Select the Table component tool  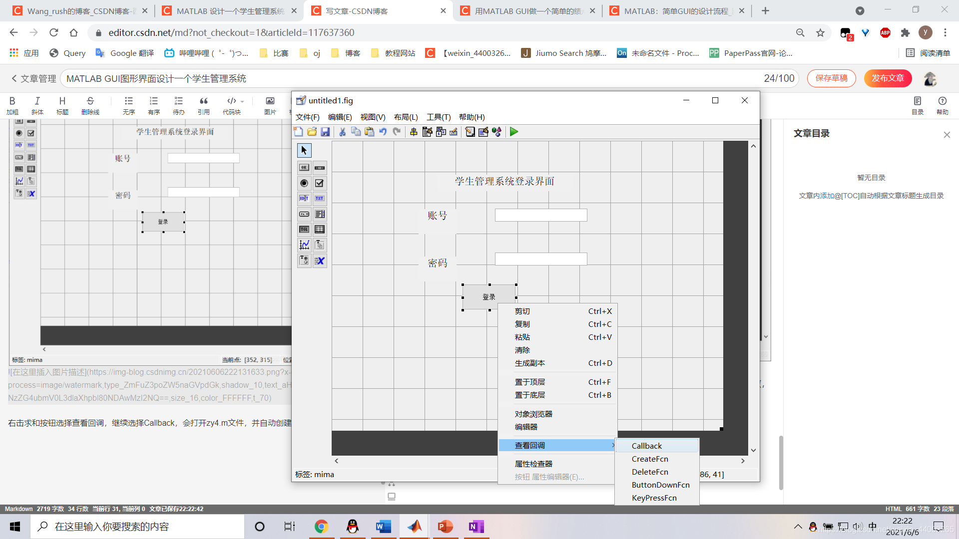click(320, 230)
